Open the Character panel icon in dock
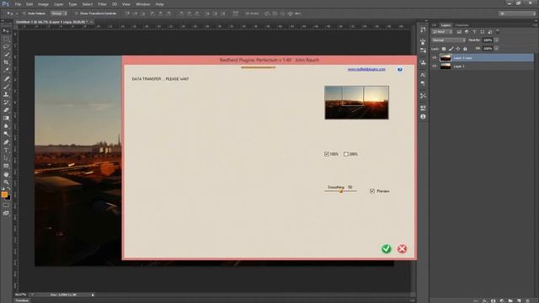The height and width of the screenshot is (303, 539). tap(423, 75)
